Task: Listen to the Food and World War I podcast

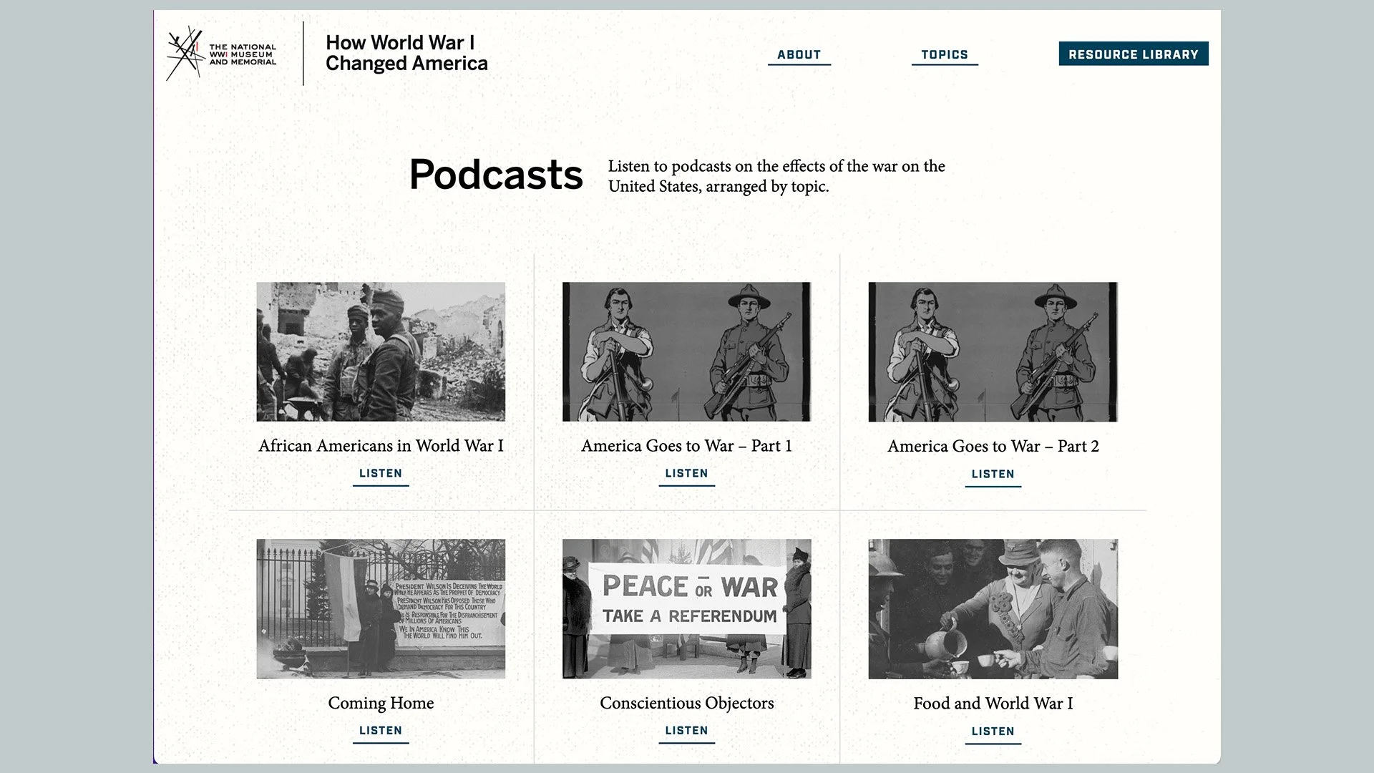Action: point(993,733)
